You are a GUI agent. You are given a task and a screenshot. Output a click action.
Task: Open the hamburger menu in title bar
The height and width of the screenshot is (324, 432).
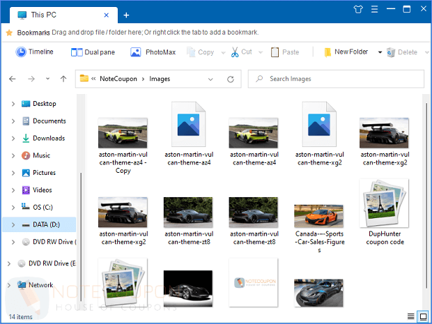click(x=374, y=9)
